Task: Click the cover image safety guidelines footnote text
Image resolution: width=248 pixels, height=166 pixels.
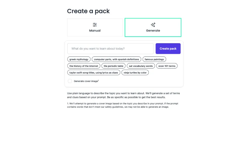Action: 122,105
